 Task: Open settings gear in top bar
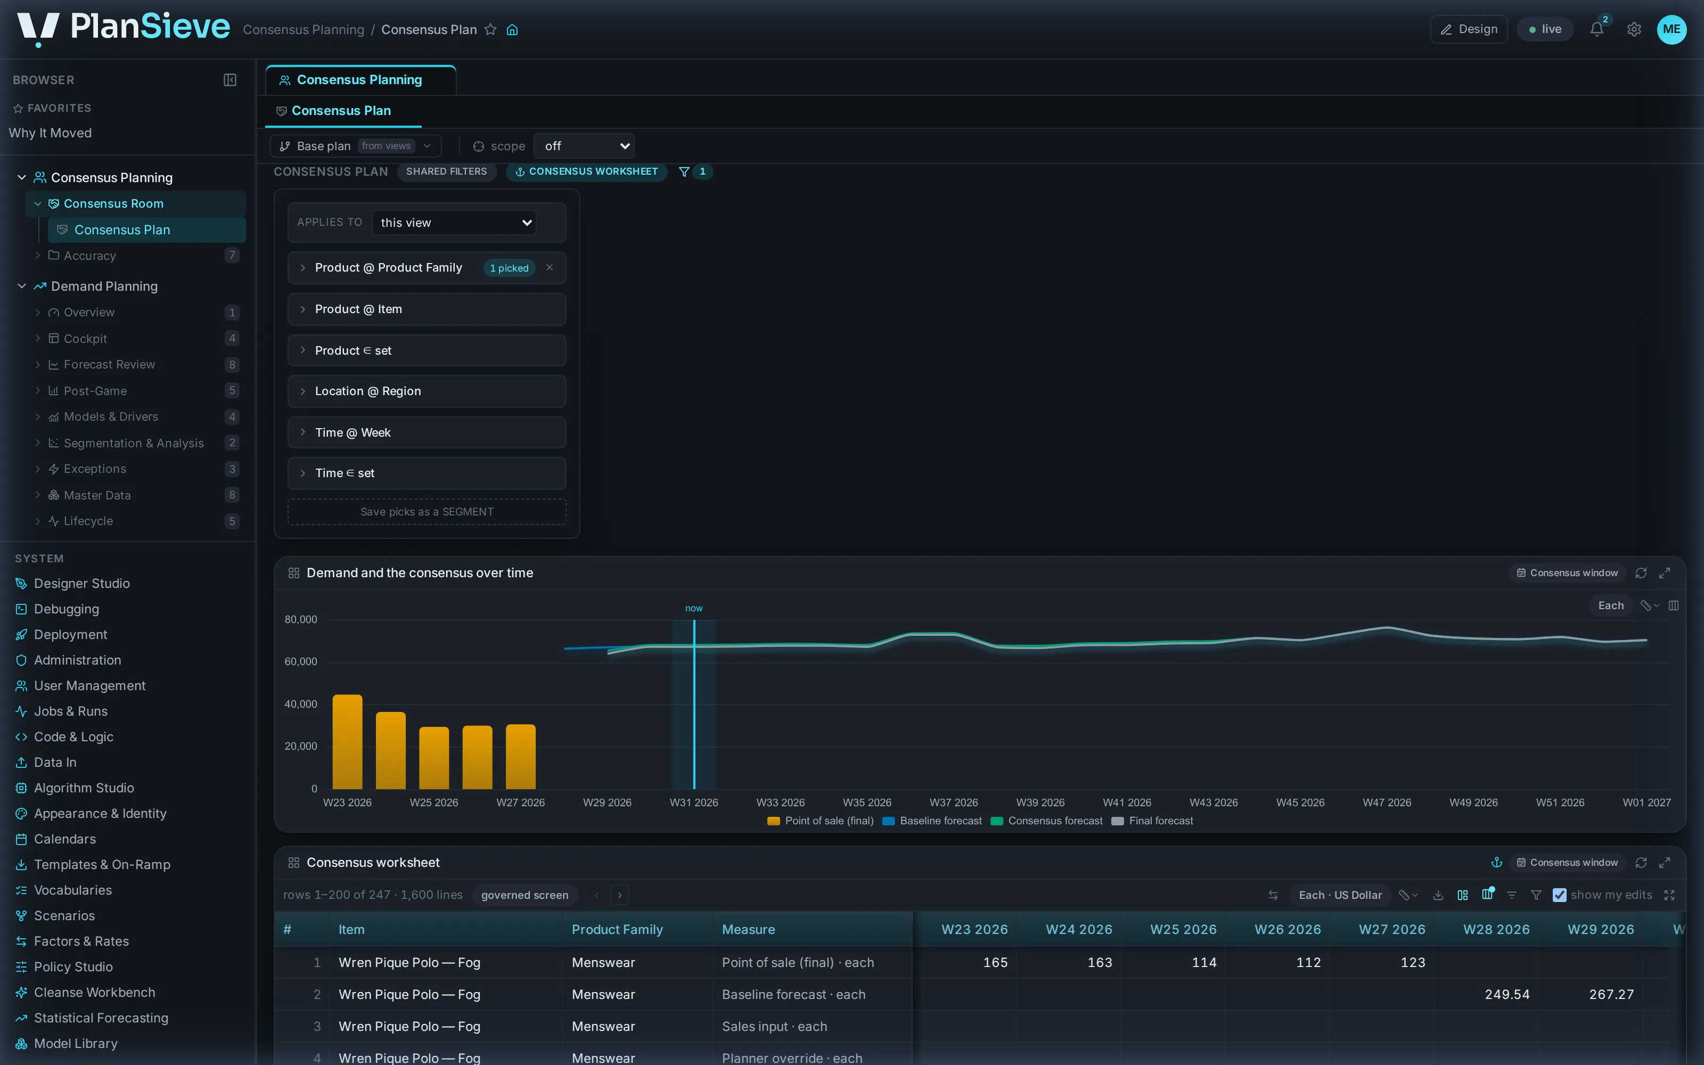tap(1634, 29)
